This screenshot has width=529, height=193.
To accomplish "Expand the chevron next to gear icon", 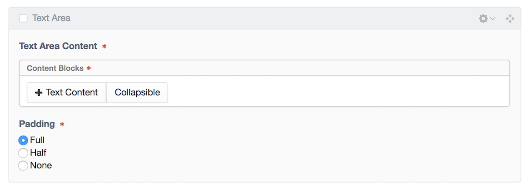I will (493, 18).
